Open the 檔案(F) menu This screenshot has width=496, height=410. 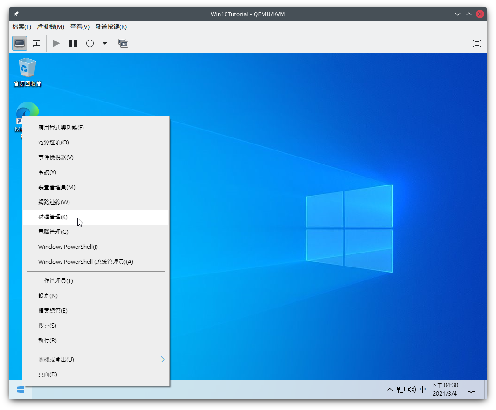click(22, 27)
